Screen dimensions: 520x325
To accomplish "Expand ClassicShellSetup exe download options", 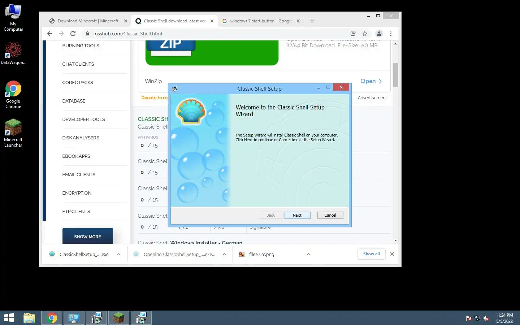I will coord(119,254).
